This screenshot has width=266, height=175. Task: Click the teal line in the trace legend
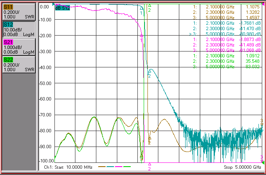(x=110, y=167)
